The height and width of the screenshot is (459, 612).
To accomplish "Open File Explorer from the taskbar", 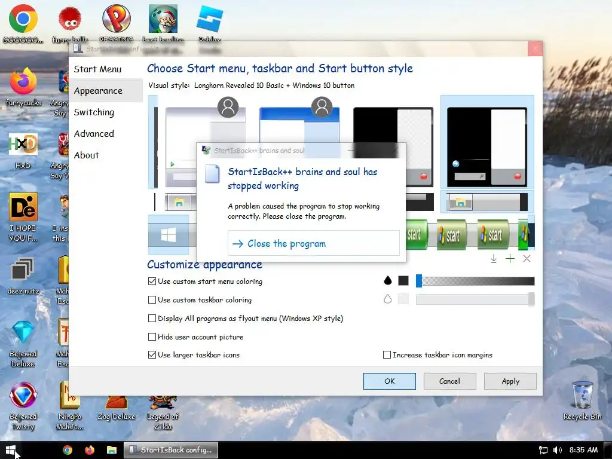I will click(x=112, y=450).
